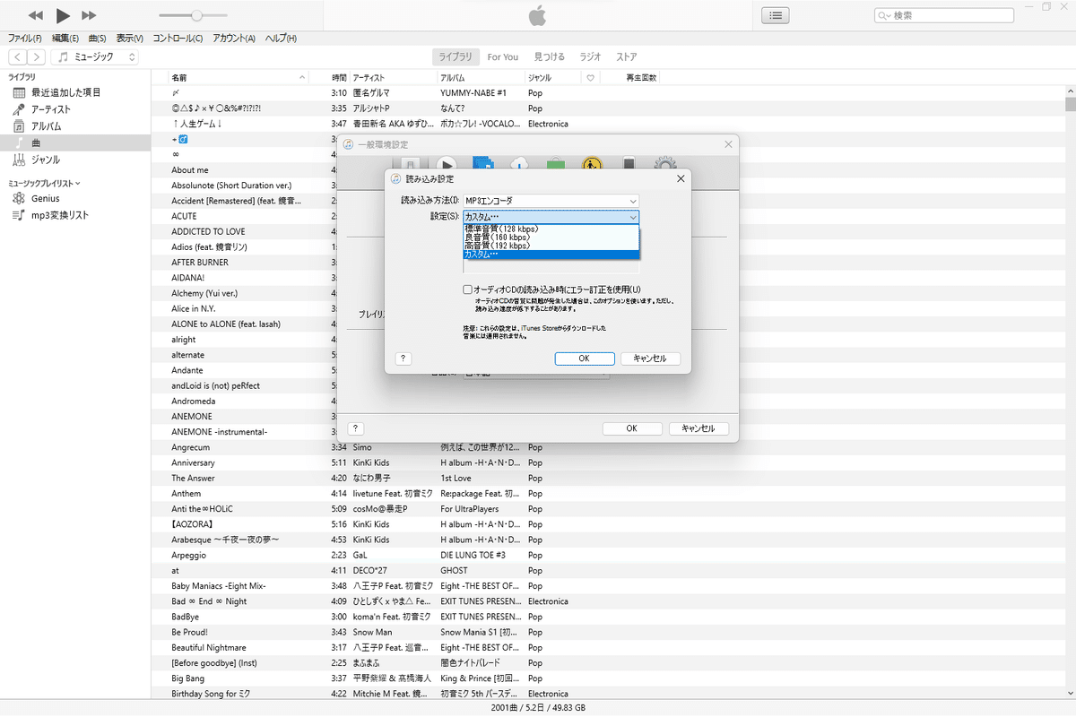This screenshot has height=717, width=1076.
Task: Click the volume slider knob
Action: (x=196, y=15)
